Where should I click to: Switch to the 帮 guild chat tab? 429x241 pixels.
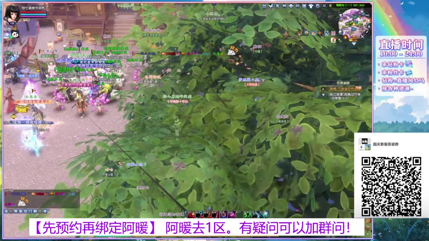point(16,211)
